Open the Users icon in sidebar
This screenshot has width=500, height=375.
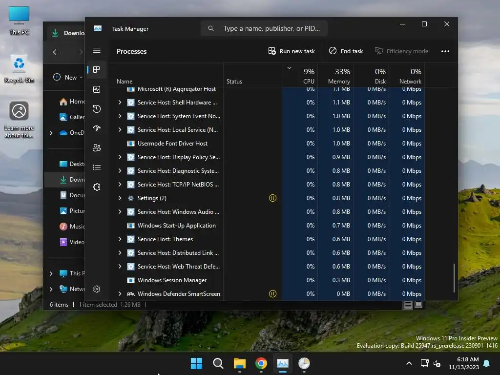(x=97, y=147)
